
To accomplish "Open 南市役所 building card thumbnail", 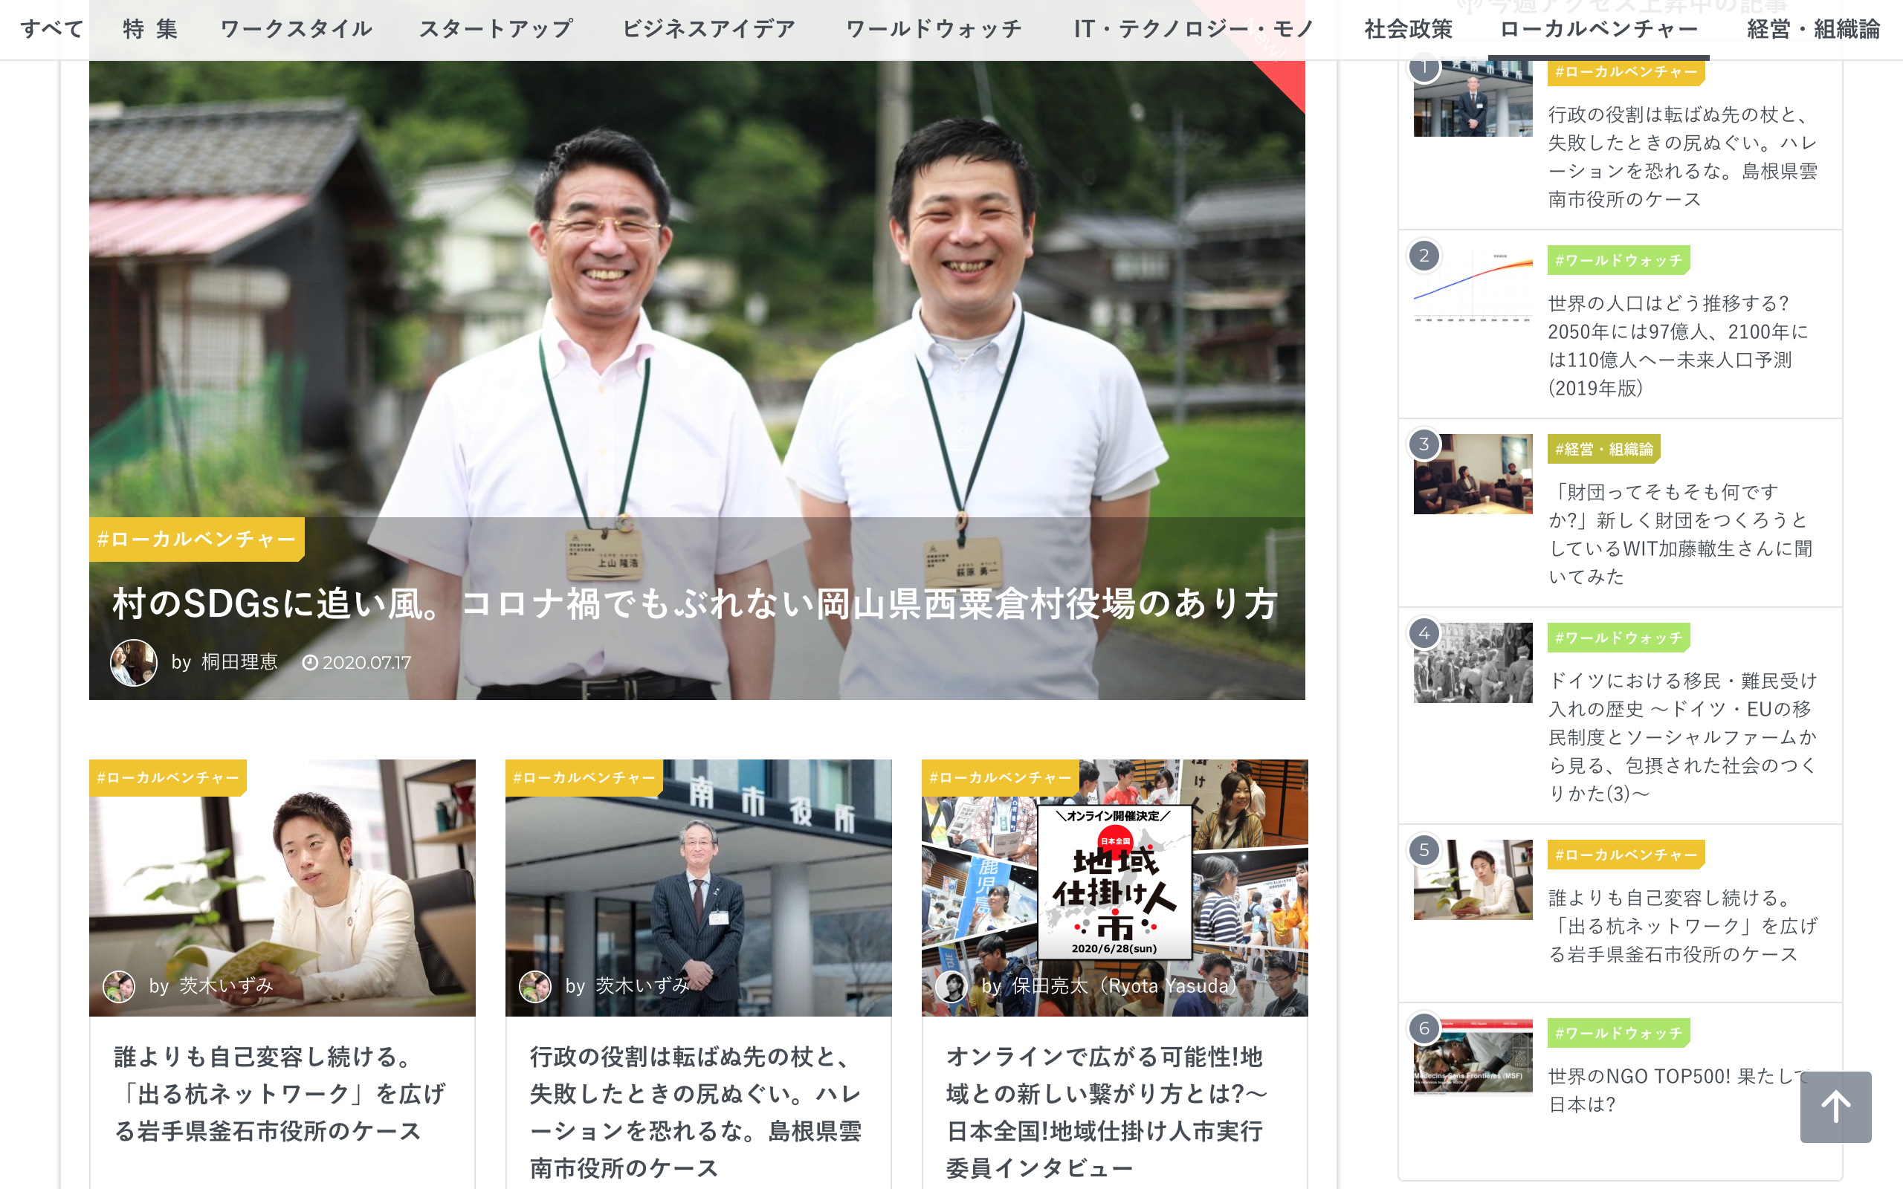I will 698,888.
